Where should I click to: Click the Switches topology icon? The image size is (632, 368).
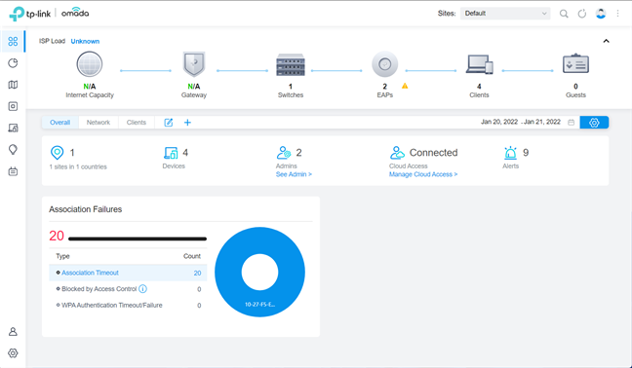pos(291,65)
